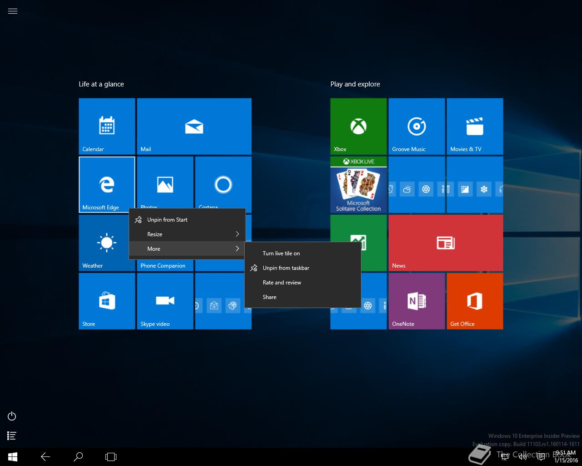Open the hamburger menu at top-left

tap(13, 11)
